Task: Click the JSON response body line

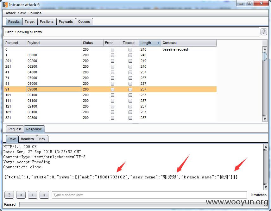Action: pos(121,177)
